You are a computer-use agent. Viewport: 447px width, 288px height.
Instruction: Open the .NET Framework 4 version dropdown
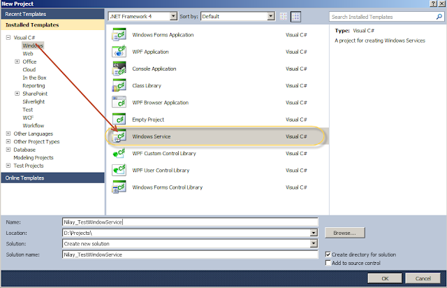pyautogui.click(x=173, y=17)
